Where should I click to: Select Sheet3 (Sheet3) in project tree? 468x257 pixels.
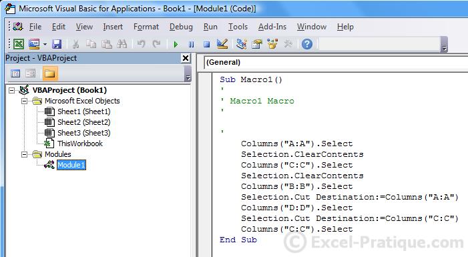point(84,133)
